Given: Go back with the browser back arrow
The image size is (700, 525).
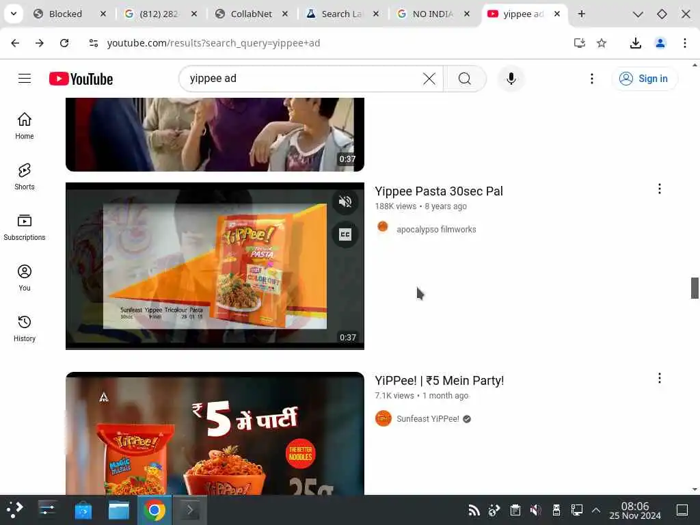Looking at the screenshot, I should (x=15, y=43).
